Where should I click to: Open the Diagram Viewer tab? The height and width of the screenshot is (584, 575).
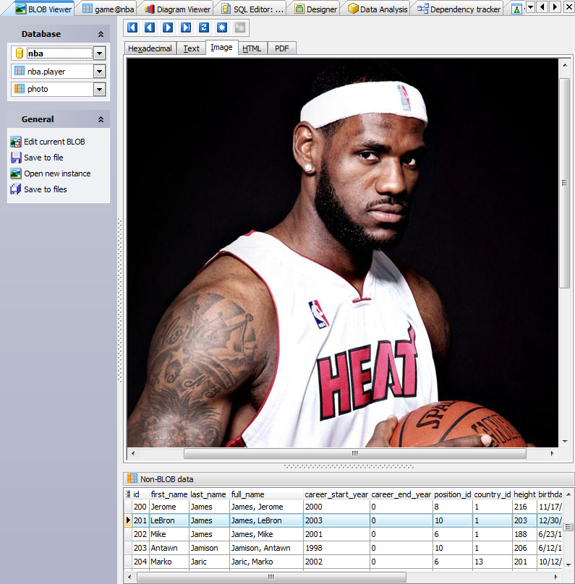coord(177,9)
